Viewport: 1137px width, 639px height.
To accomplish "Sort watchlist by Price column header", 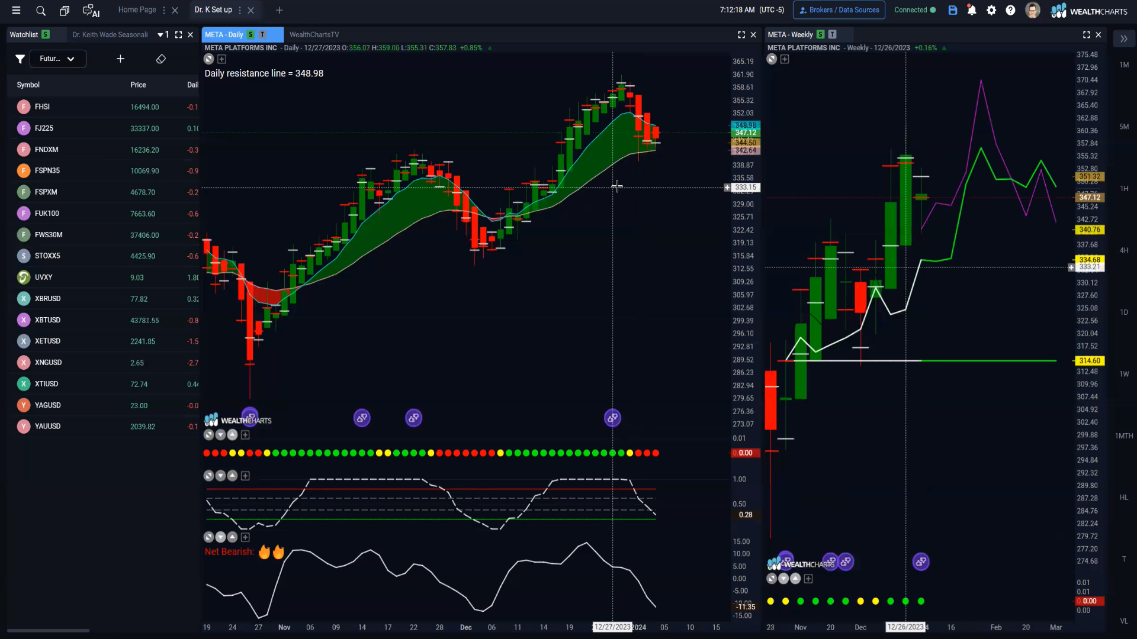I will 138,85.
